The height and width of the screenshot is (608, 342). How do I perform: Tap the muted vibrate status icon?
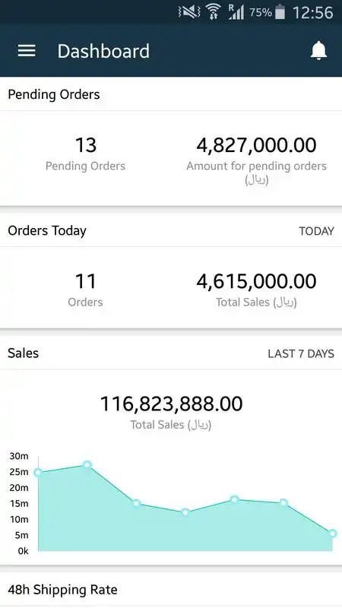[x=188, y=12]
